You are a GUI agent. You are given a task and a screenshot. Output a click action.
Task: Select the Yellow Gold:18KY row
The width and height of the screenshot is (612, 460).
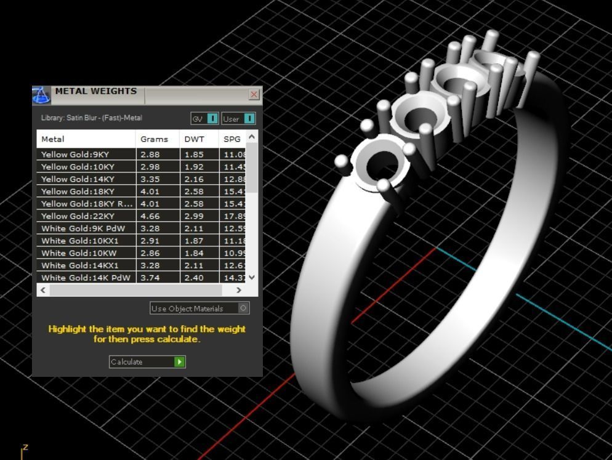(x=141, y=192)
